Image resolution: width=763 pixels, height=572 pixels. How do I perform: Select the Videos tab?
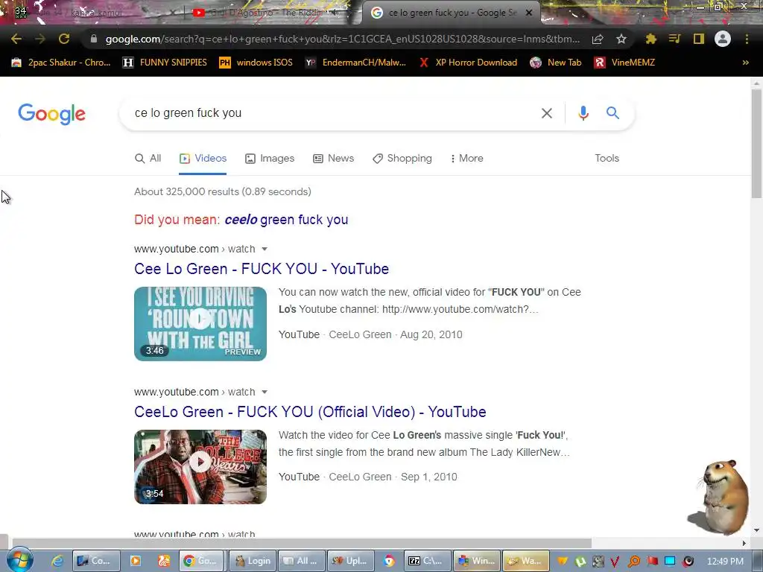coord(203,158)
